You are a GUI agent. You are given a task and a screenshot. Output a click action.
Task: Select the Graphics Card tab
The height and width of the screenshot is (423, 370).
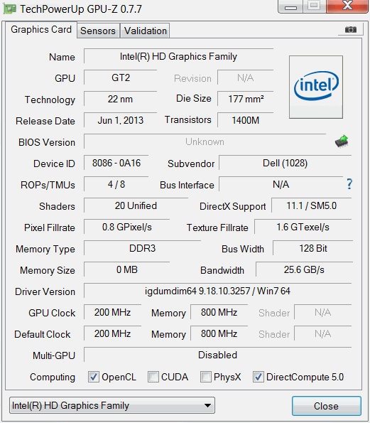click(41, 29)
